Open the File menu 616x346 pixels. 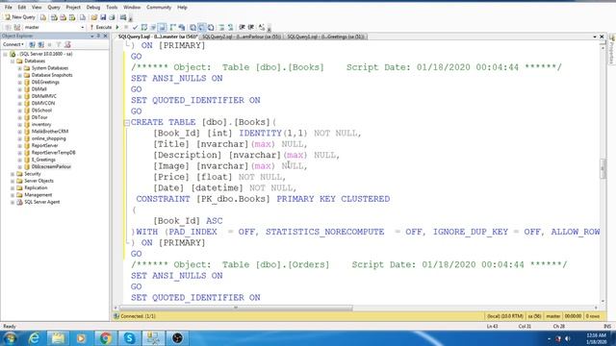click(9, 7)
